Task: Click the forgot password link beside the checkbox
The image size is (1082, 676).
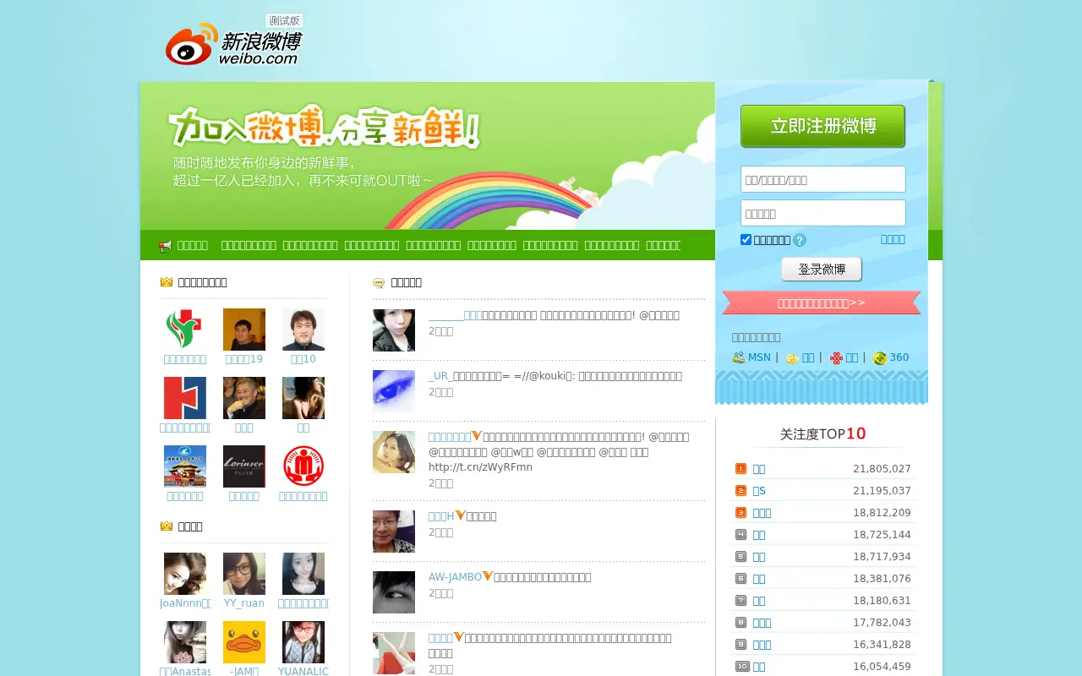Action: tap(893, 239)
